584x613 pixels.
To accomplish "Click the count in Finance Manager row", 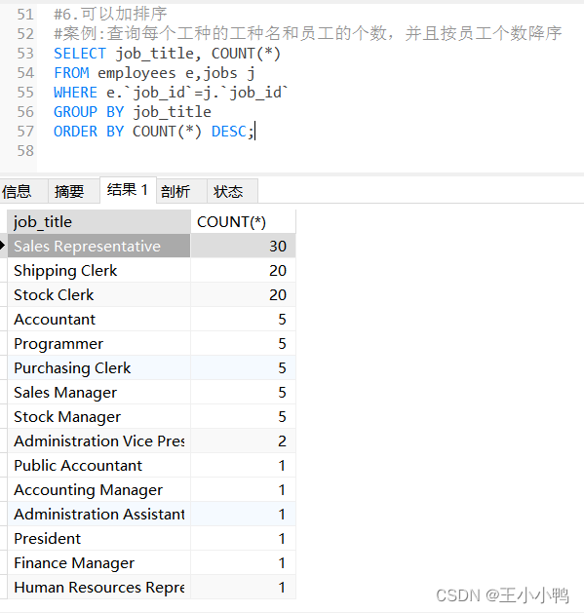I will [243, 563].
